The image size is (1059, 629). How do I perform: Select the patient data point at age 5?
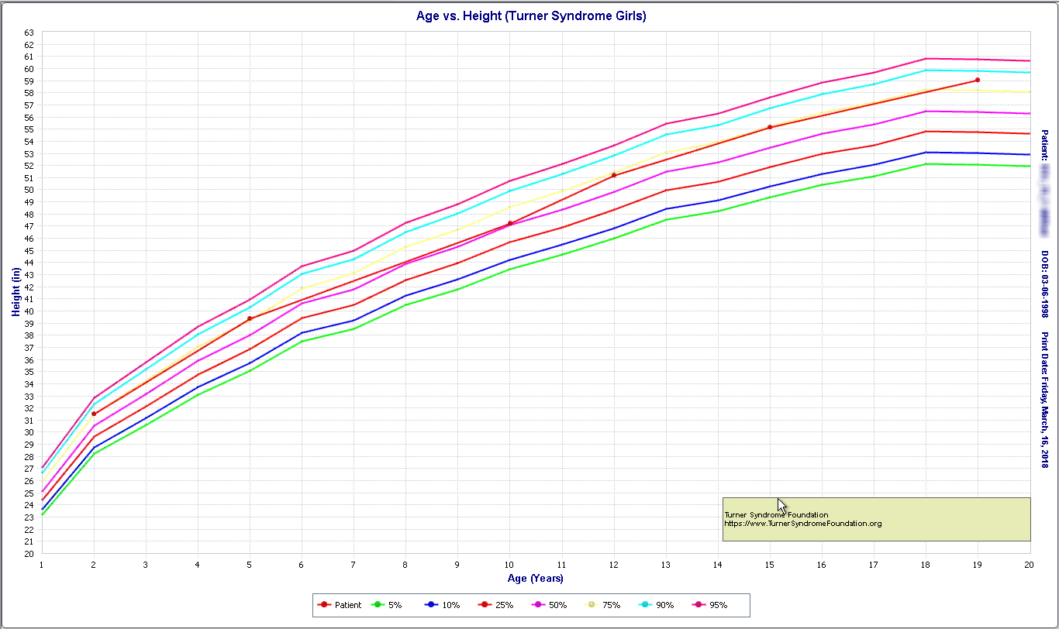click(x=250, y=318)
